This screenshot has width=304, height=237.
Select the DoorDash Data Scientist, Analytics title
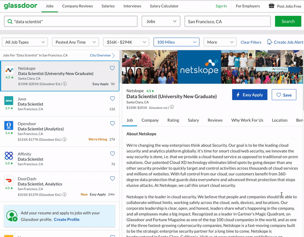40,184
